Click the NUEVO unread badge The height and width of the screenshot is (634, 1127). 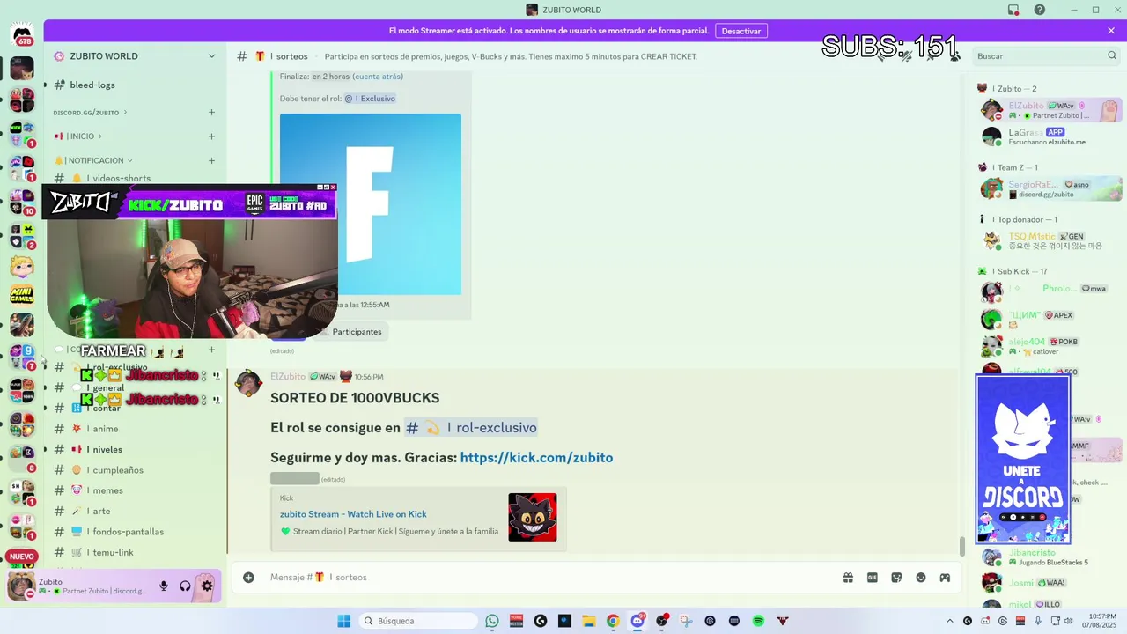coord(22,557)
